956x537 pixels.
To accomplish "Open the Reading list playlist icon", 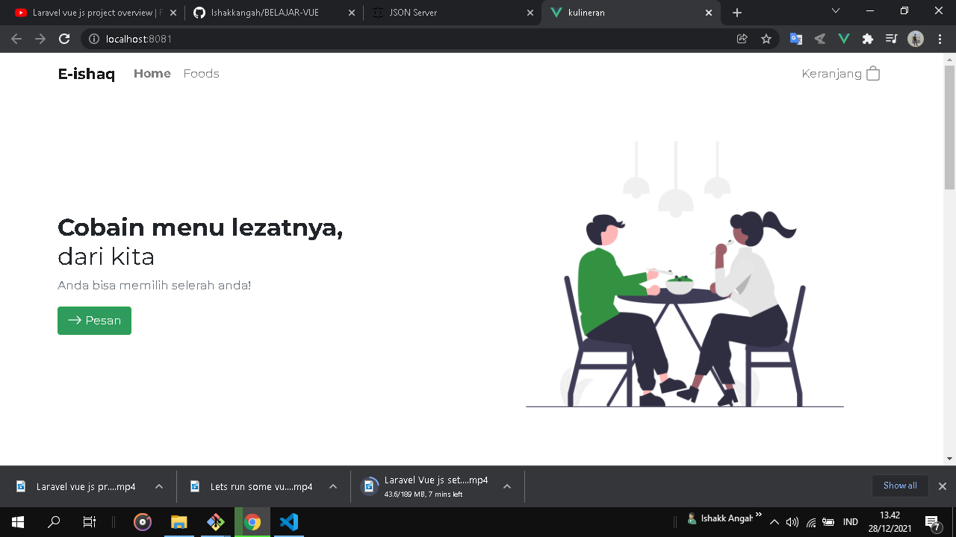I will pyautogui.click(x=891, y=39).
